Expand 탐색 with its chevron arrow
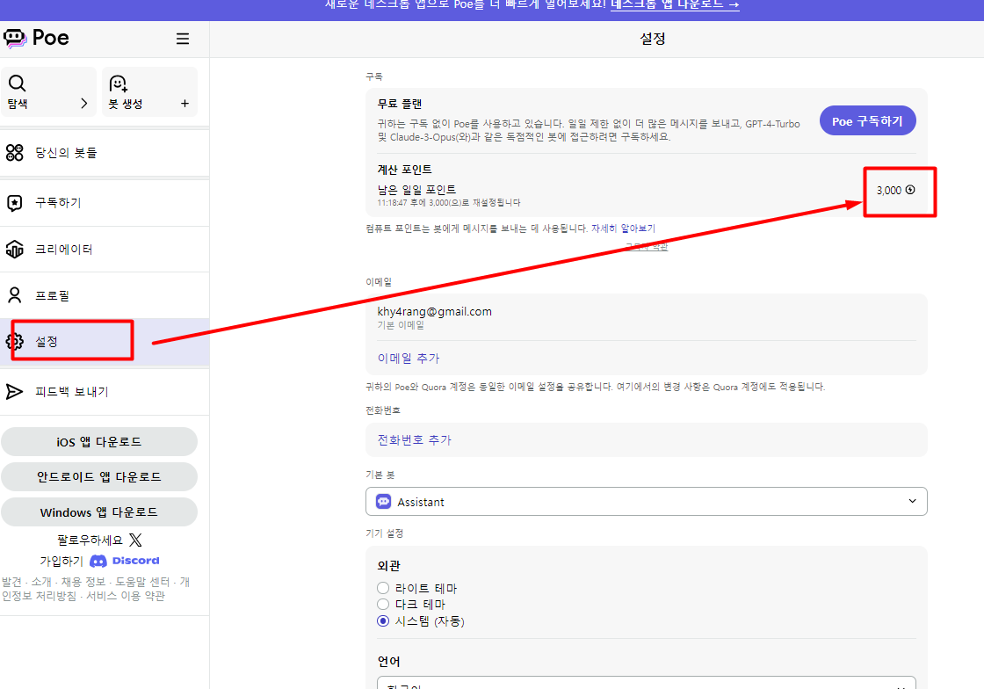The height and width of the screenshot is (689, 984). [x=84, y=104]
